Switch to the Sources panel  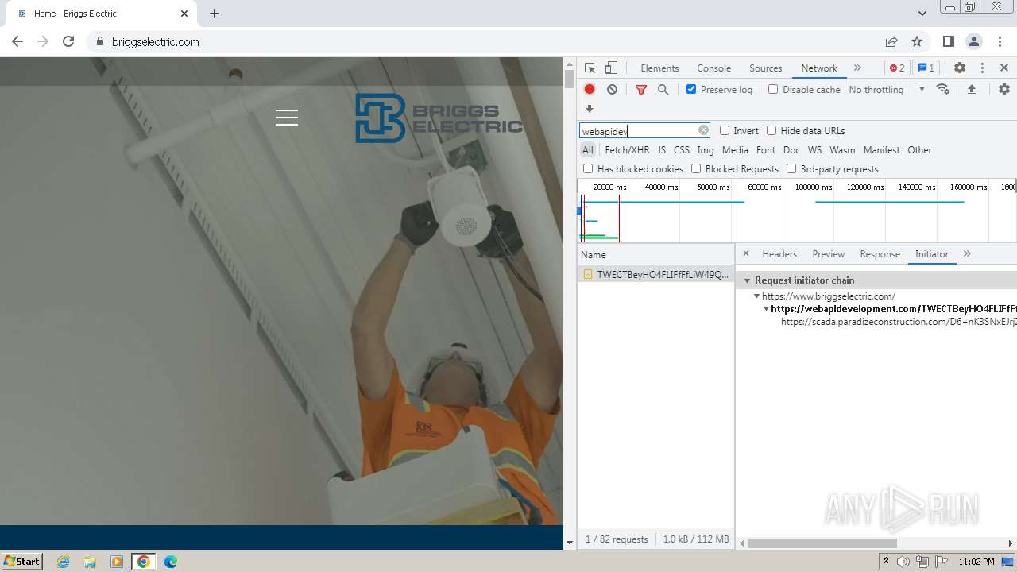(x=766, y=68)
